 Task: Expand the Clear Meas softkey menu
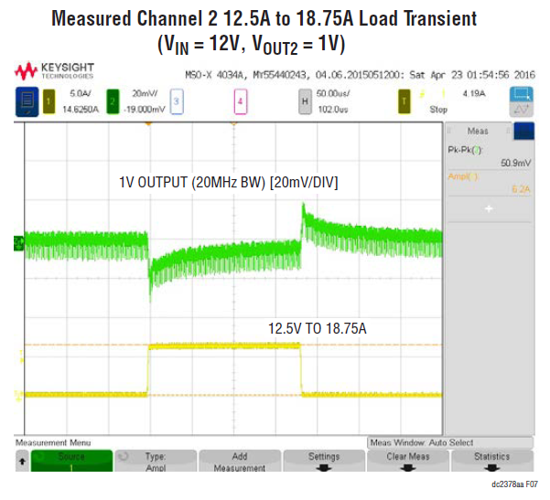coord(407,462)
